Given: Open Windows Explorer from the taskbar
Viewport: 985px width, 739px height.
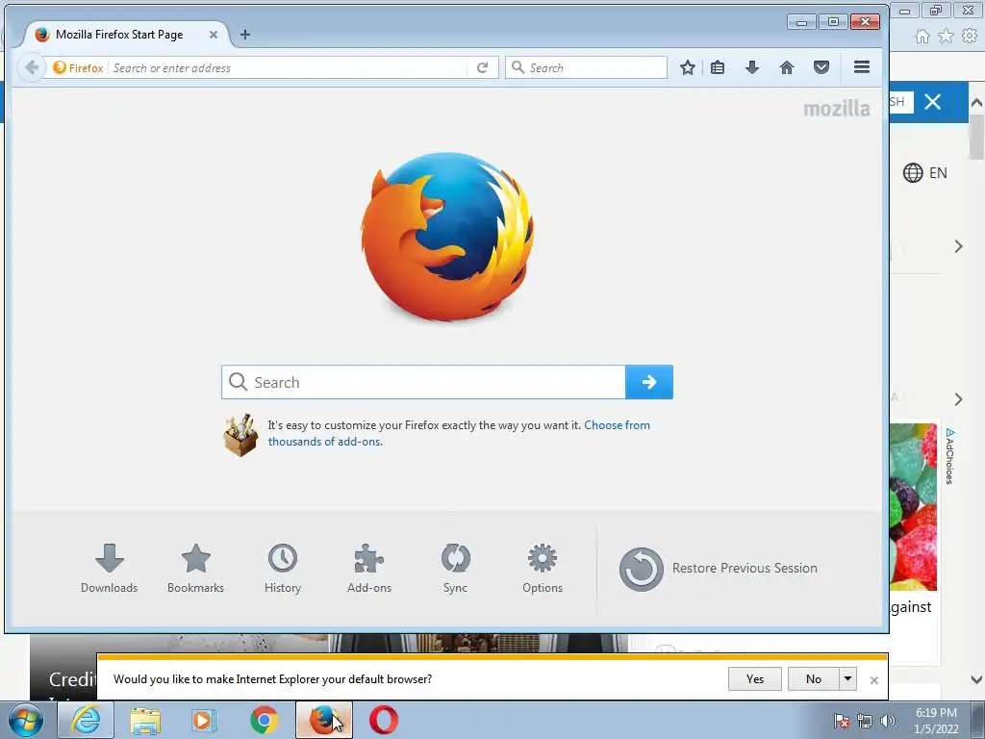Looking at the screenshot, I should tap(145, 720).
